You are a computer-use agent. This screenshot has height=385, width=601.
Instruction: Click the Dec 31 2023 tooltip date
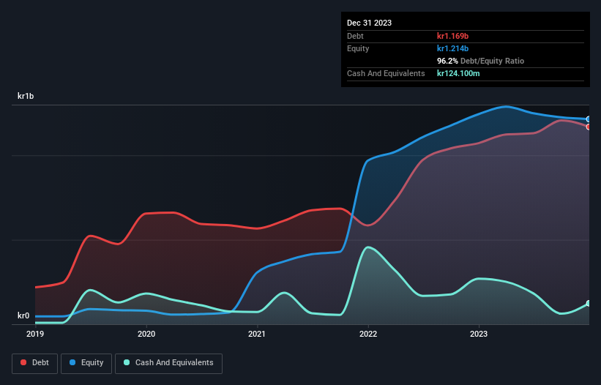pos(369,23)
